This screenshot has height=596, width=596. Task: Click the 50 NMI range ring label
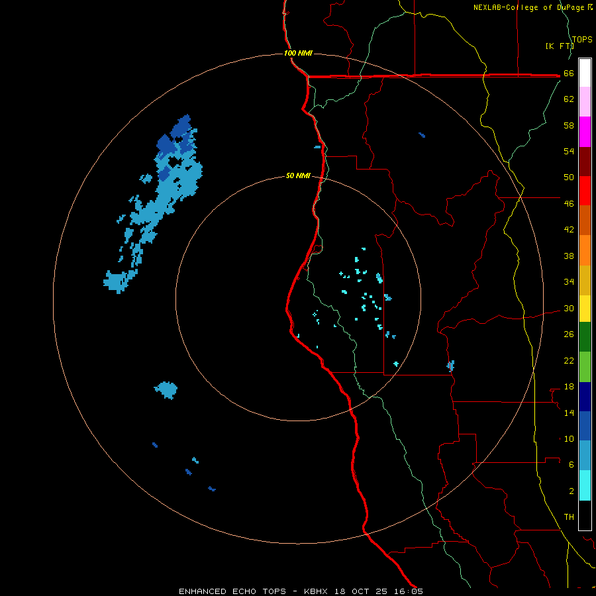coord(298,175)
